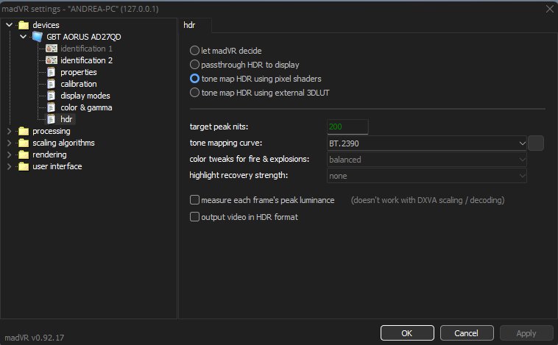Image resolution: width=558 pixels, height=345 pixels.
Task: Click the target peak nits field
Action: click(x=347, y=127)
